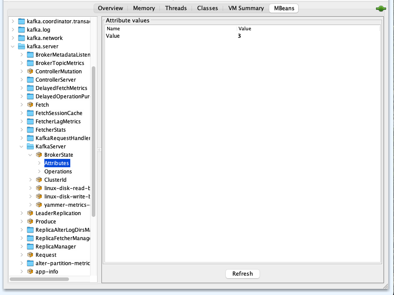Switch to the Classes tab

[x=208, y=8]
